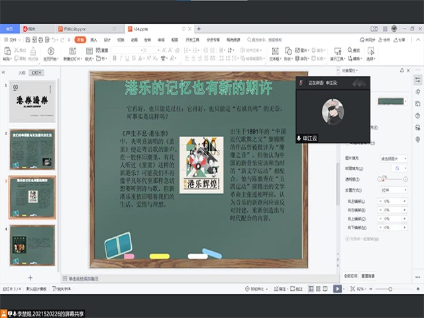Select slide 4 thumbnail
Viewport: 424px width, 318px height.
(32, 245)
